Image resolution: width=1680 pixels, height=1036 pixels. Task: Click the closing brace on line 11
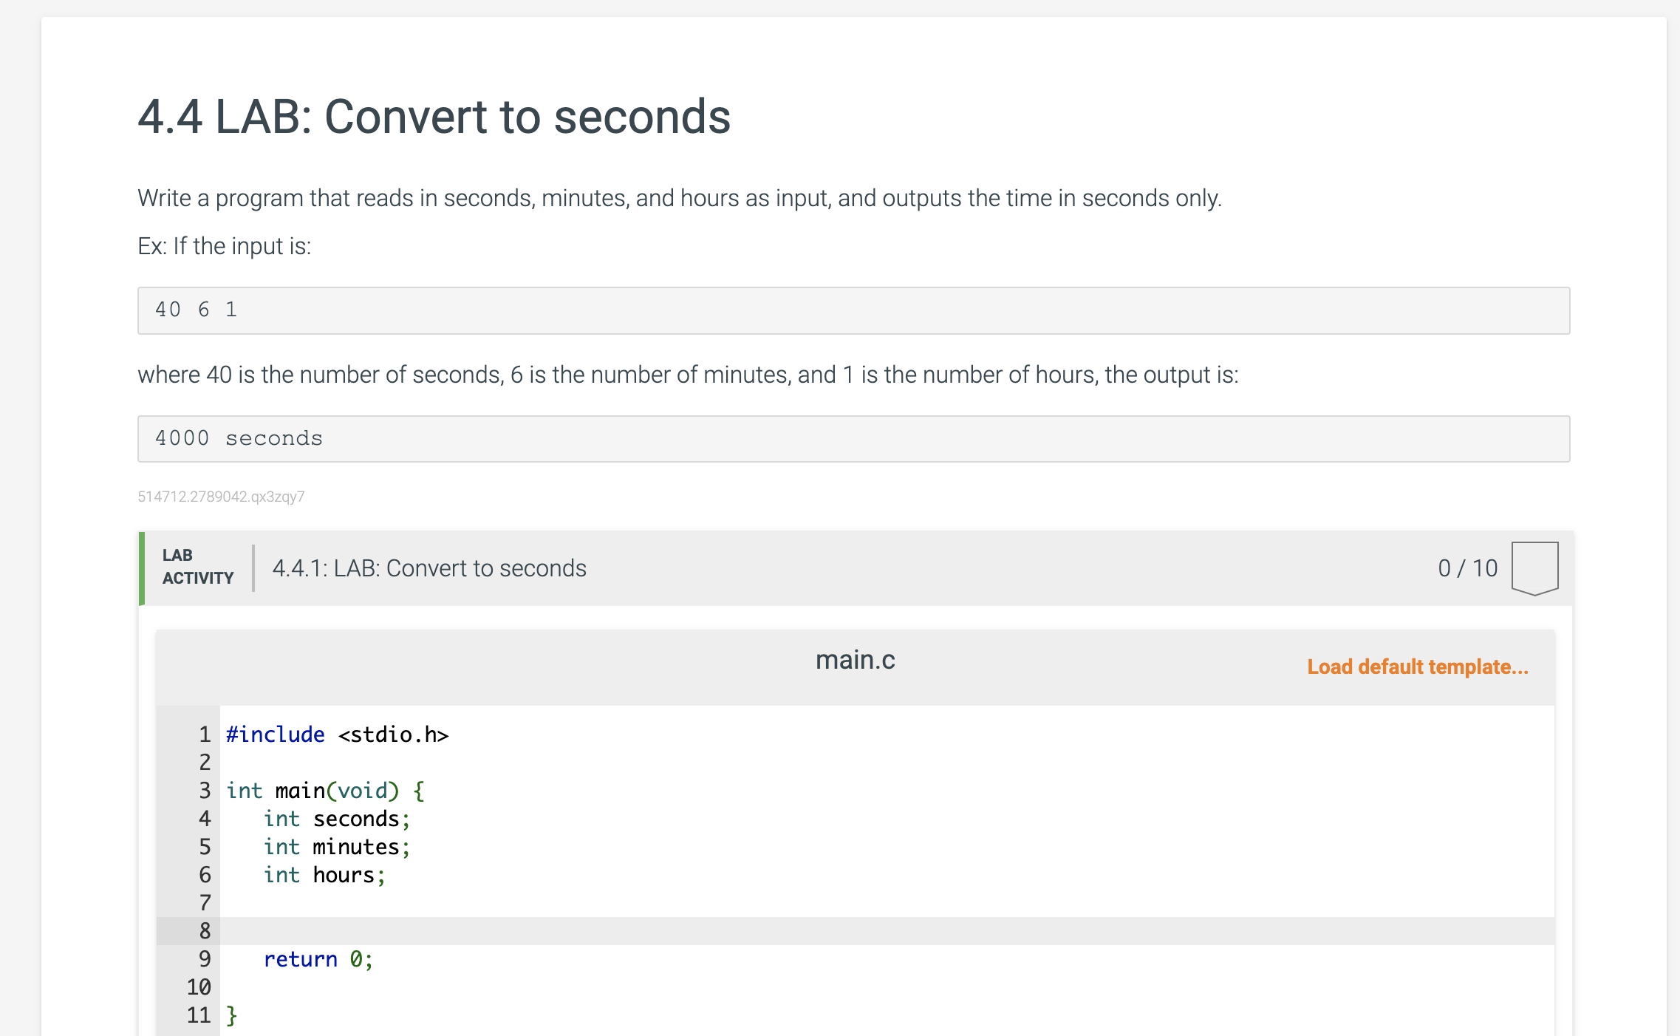(231, 1015)
